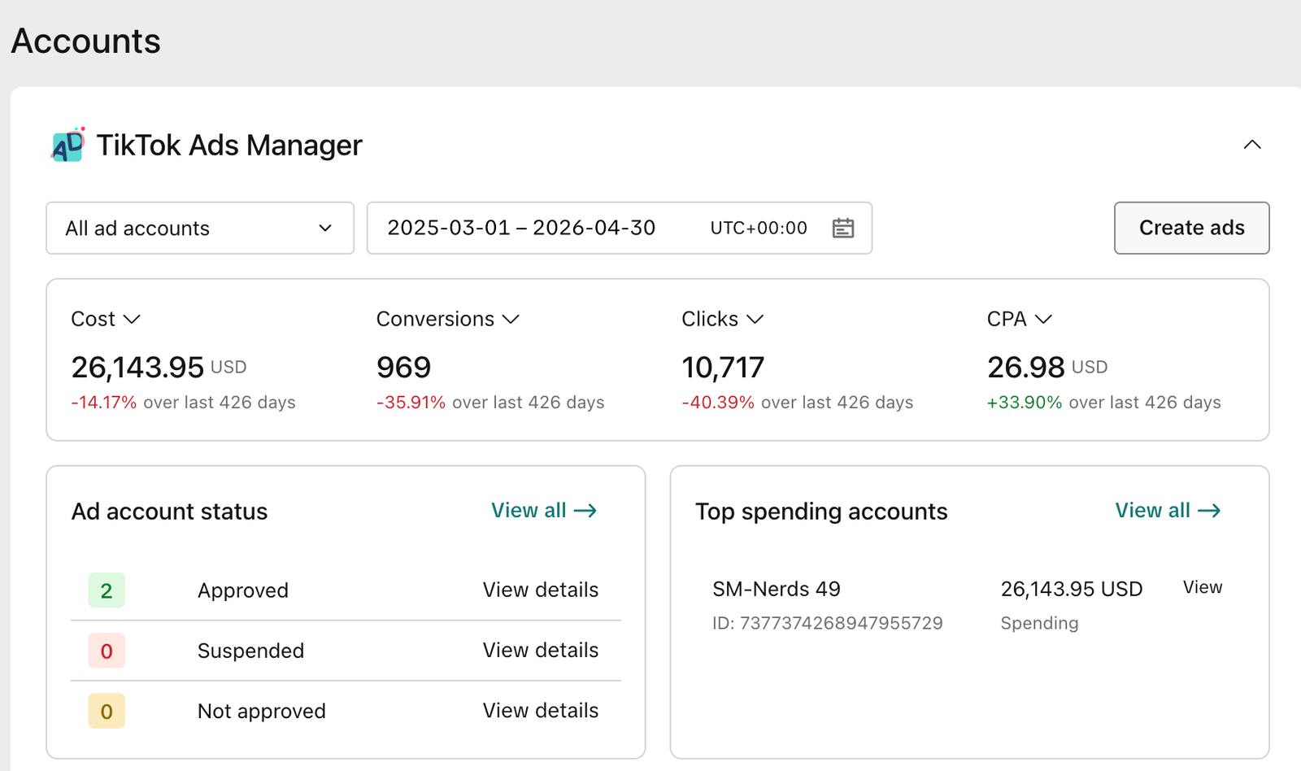Collapse the TikTok Ads Manager section
Viewport: 1301px width, 771px height.
point(1252,145)
